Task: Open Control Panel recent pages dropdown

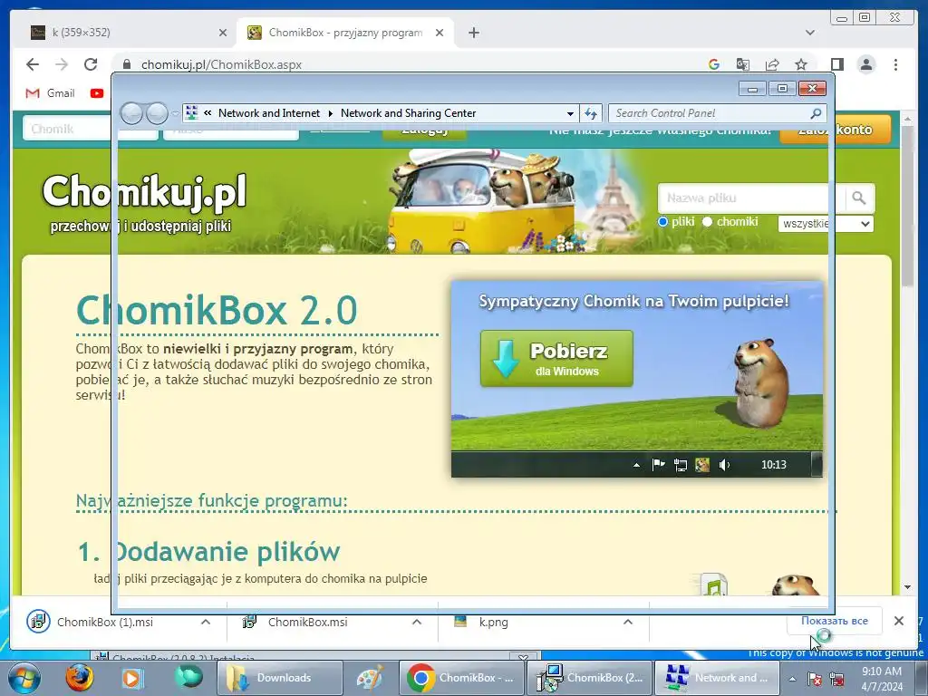Action: point(175,113)
